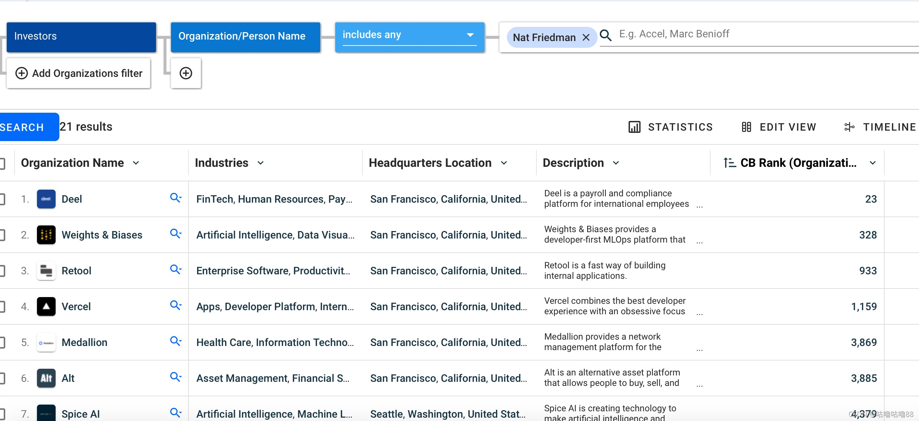Open the Retool organization link
This screenshot has height=421, width=919.
coord(77,271)
